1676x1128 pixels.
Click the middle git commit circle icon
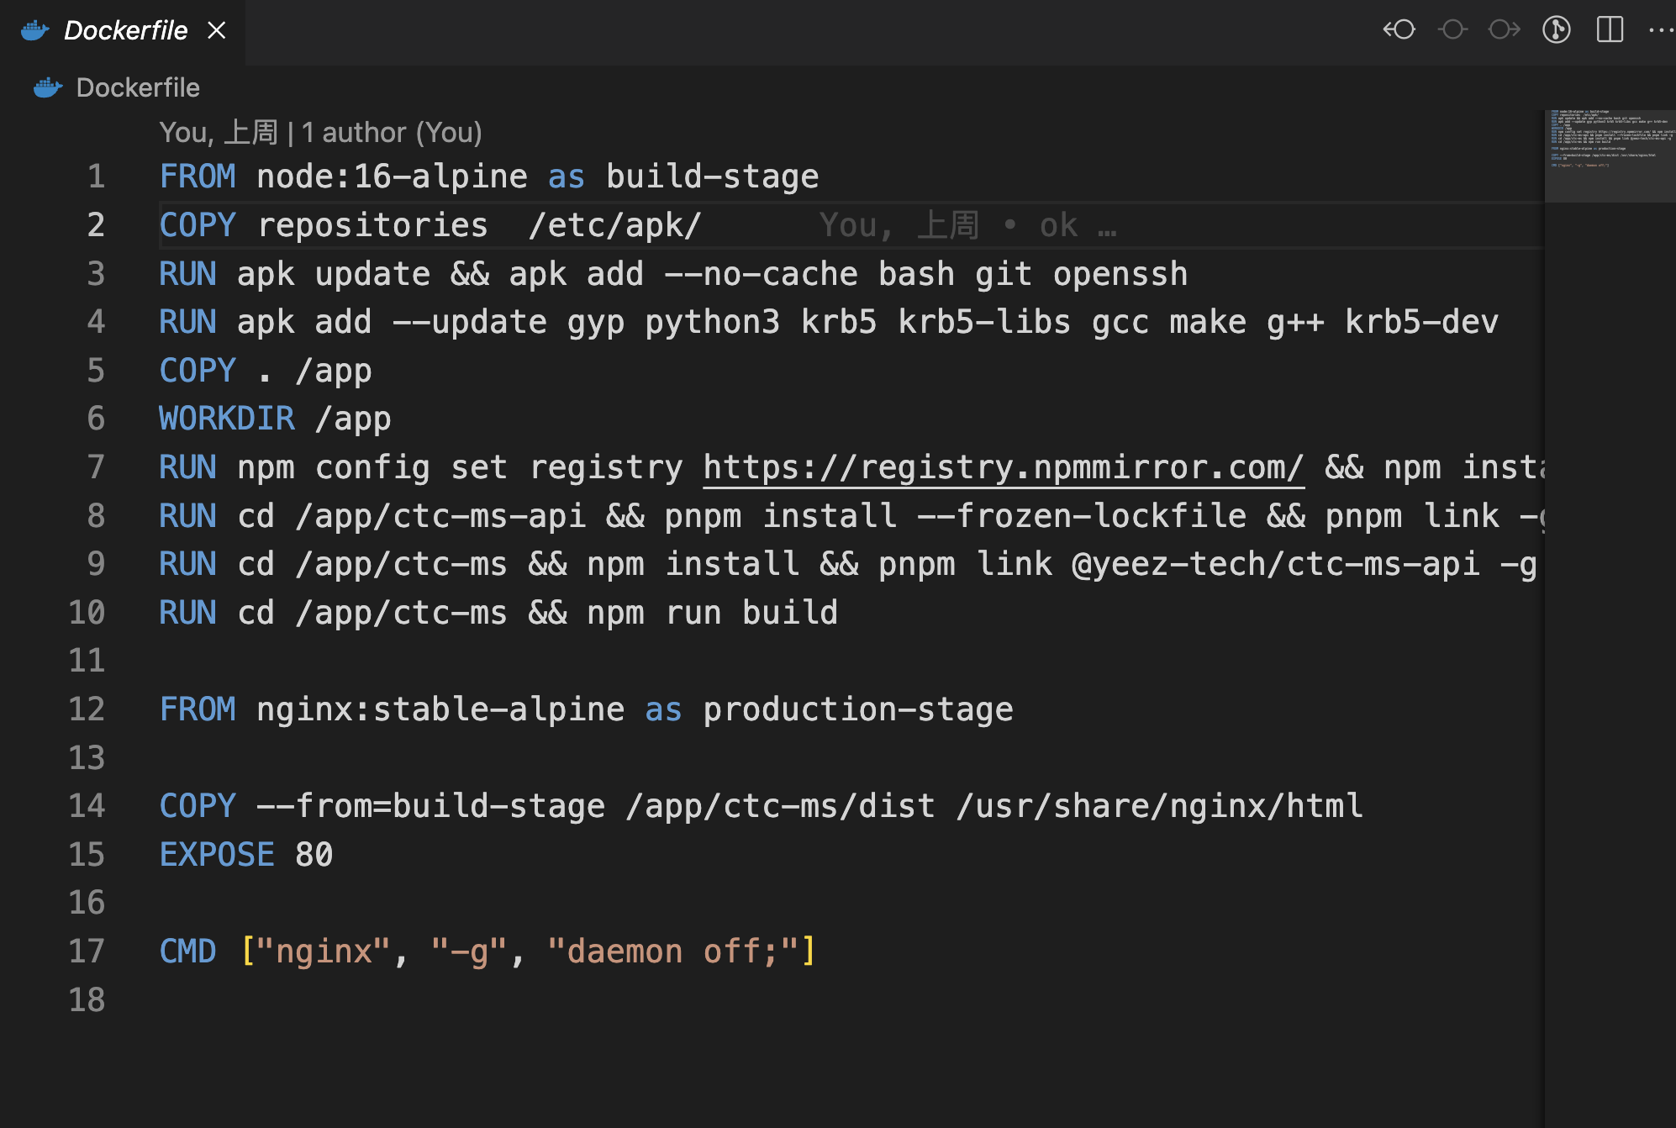pyautogui.click(x=1452, y=30)
